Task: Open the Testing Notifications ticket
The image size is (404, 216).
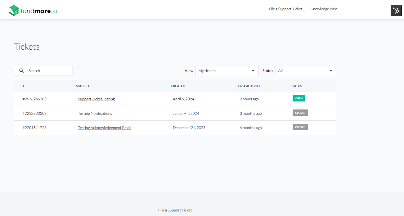Action: click(95, 114)
